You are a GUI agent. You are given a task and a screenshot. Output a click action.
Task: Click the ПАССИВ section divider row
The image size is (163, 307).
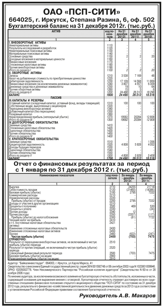(56, 97)
